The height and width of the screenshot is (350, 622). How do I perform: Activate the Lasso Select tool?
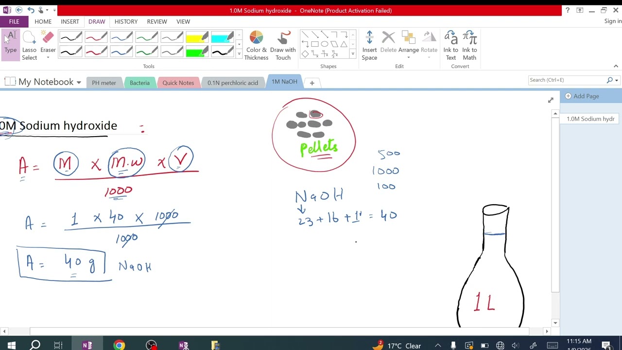click(x=29, y=45)
